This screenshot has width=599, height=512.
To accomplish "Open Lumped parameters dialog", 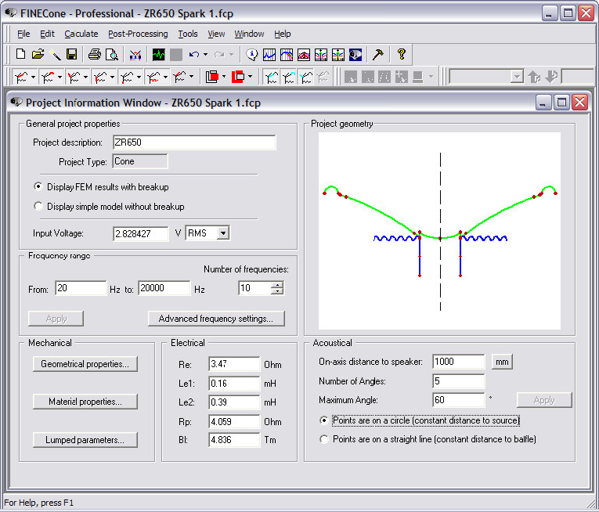I will click(x=85, y=440).
